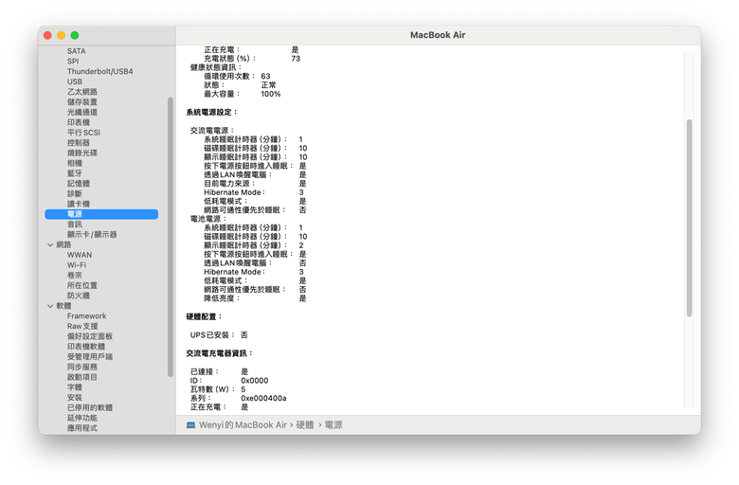739x485 pixels.
Task: Click the 硬體配置 heading
Action: coord(204,316)
